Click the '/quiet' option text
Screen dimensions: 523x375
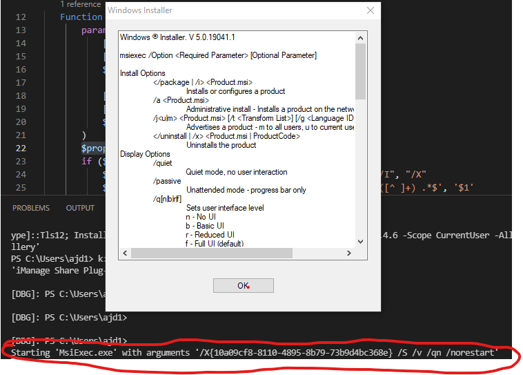(x=162, y=163)
